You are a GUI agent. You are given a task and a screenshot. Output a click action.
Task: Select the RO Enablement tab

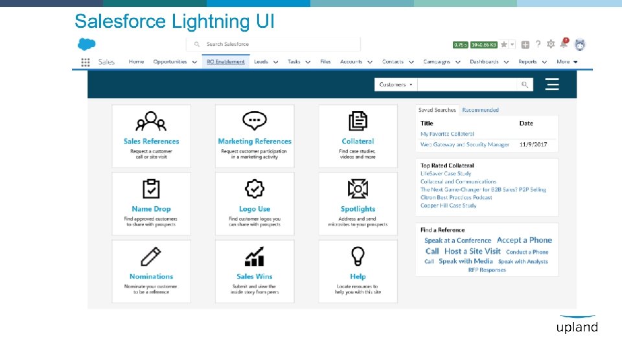click(225, 62)
